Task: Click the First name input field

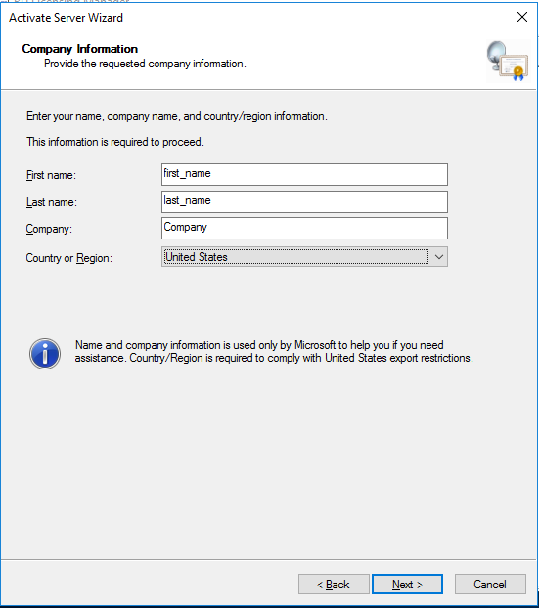Action: click(x=304, y=175)
